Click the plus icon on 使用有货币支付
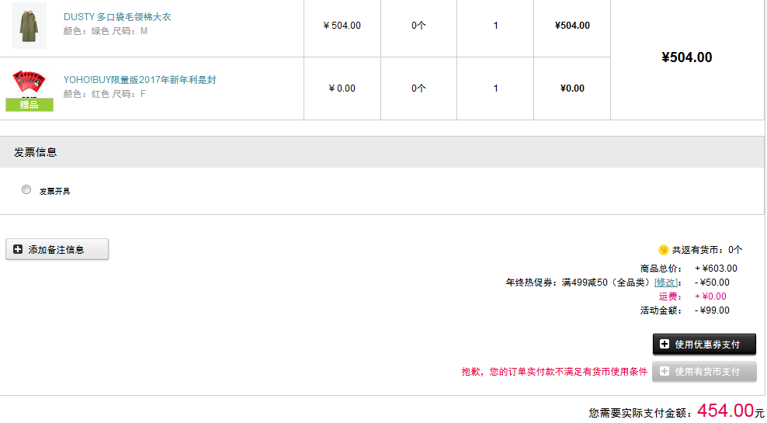Viewport: 767px width, 423px height. click(x=665, y=372)
